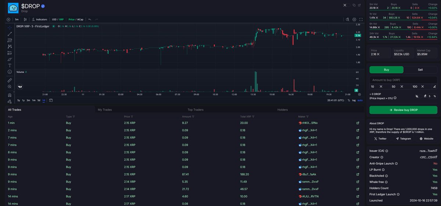
Task: Open transaction link for 20.00 XRP trade
Action: [358, 123]
